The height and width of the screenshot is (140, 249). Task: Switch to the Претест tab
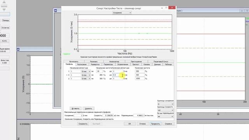point(136,65)
